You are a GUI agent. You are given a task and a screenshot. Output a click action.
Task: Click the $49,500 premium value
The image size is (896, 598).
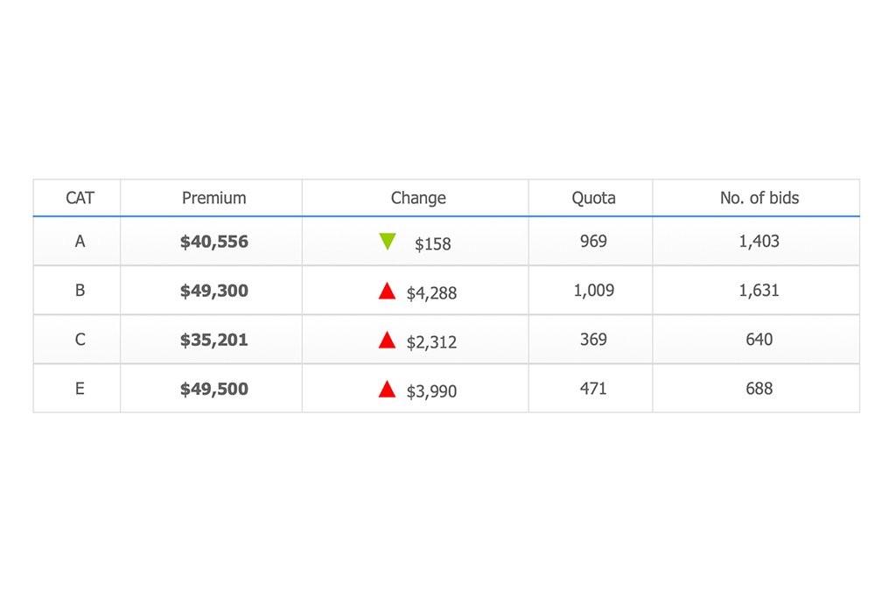[x=214, y=389]
